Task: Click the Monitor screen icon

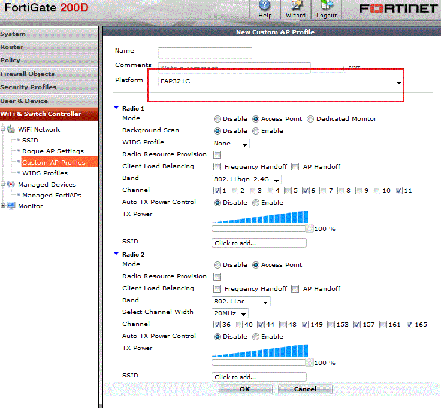Action: [x=11, y=206]
